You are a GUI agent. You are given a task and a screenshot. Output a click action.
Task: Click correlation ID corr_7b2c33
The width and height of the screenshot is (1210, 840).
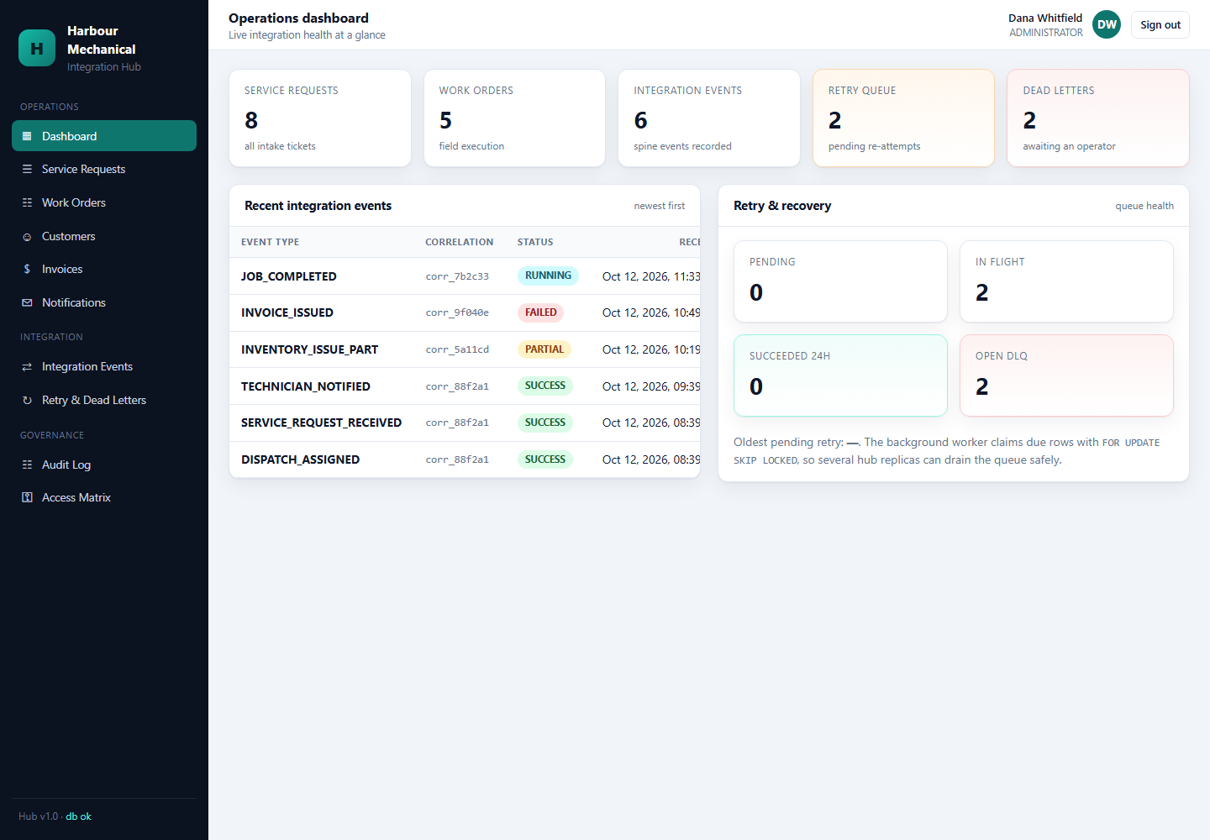(x=457, y=276)
